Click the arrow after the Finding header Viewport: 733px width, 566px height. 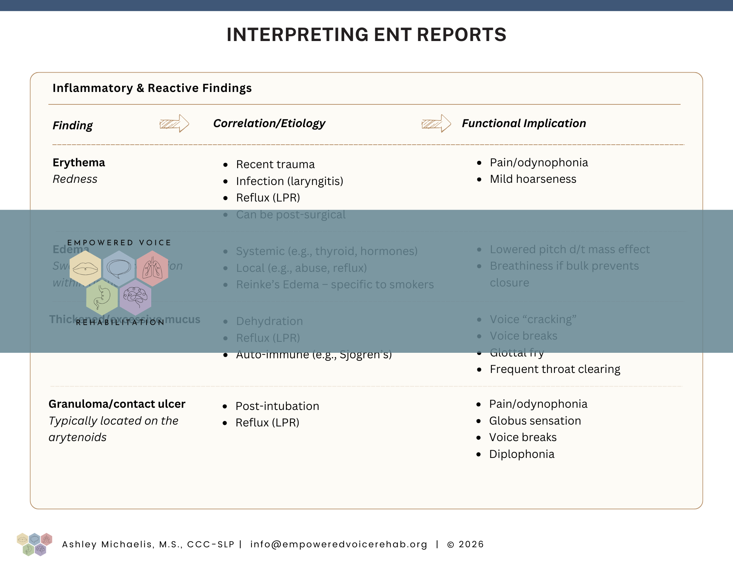[174, 123]
